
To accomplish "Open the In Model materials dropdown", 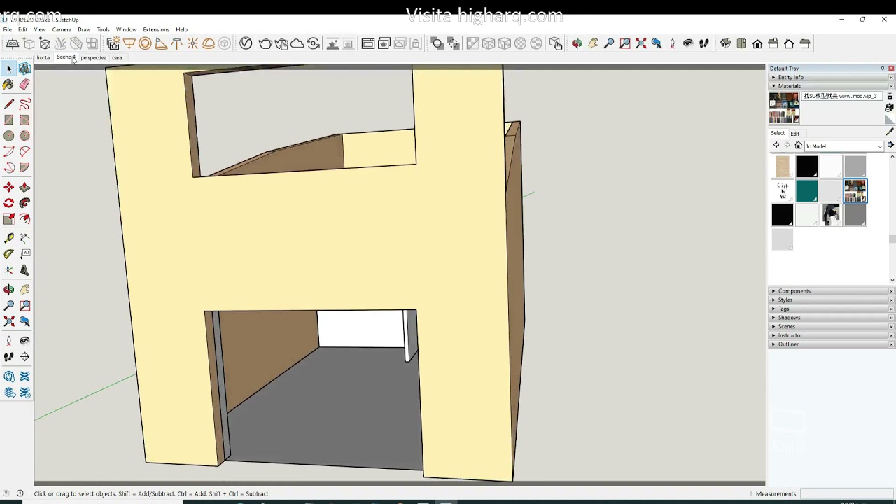I will [843, 146].
